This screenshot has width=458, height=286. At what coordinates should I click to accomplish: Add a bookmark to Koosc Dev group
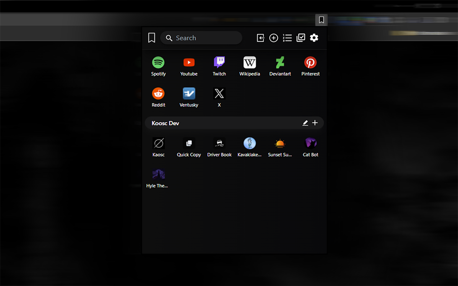(315, 123)
